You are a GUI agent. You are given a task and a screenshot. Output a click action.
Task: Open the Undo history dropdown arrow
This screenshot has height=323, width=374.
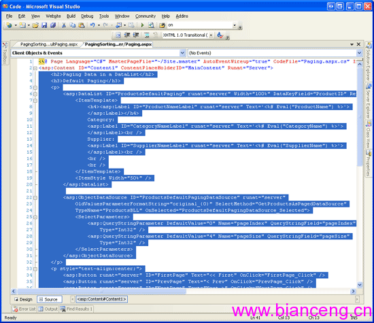[x=99, y=25]
